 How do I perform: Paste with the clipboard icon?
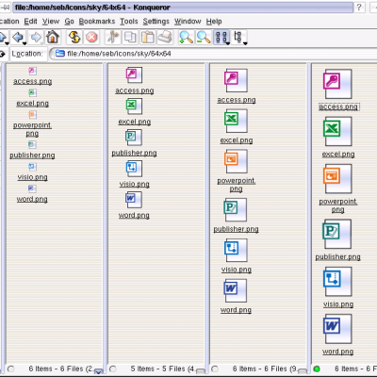(147, 37)
